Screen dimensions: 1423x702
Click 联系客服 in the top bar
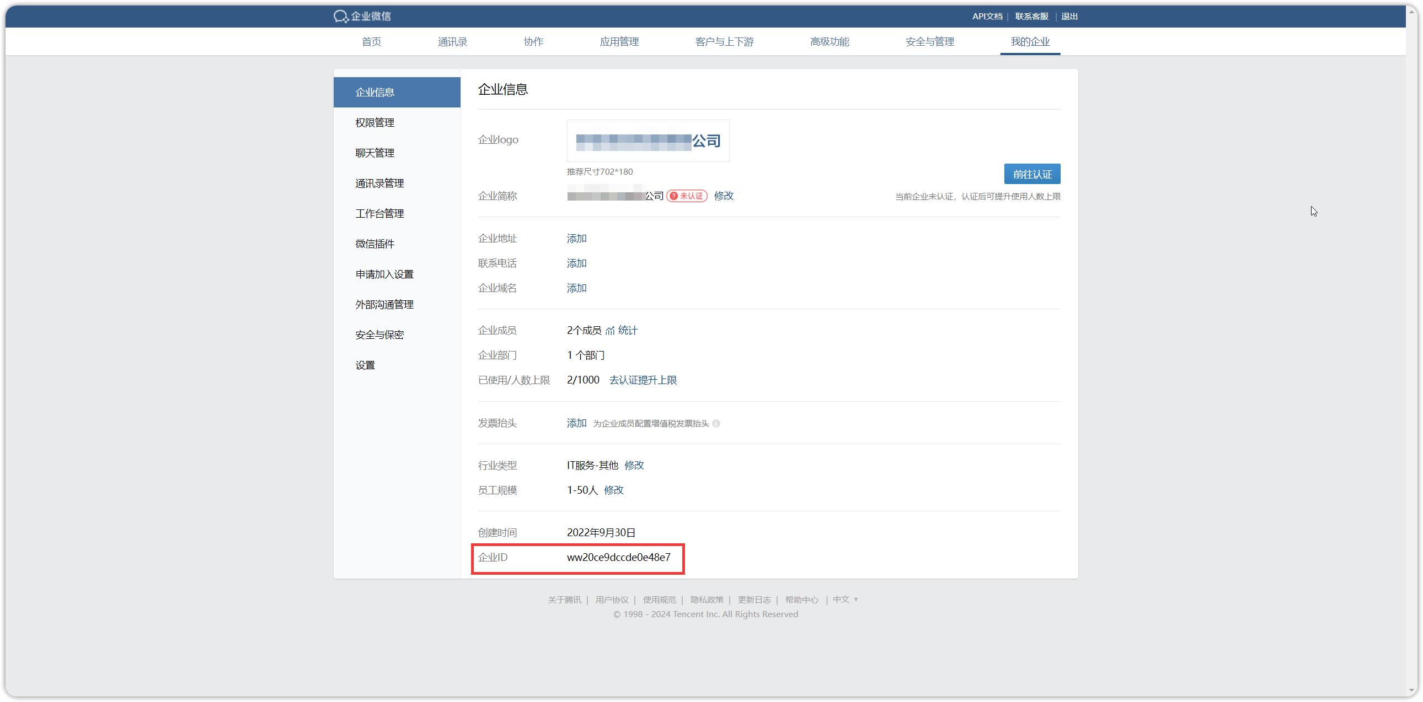(1031, 17)
